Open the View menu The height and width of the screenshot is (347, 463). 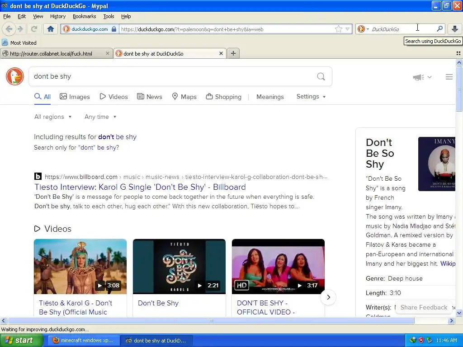(x=38, y=16)
